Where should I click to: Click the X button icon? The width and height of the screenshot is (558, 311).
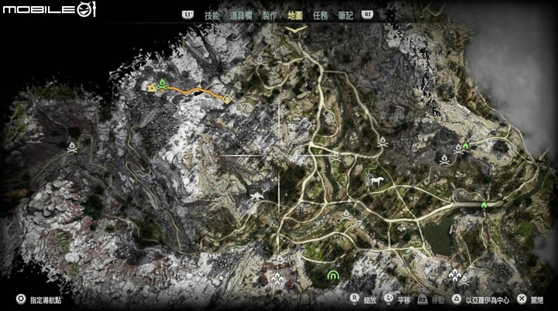(522, 299)
